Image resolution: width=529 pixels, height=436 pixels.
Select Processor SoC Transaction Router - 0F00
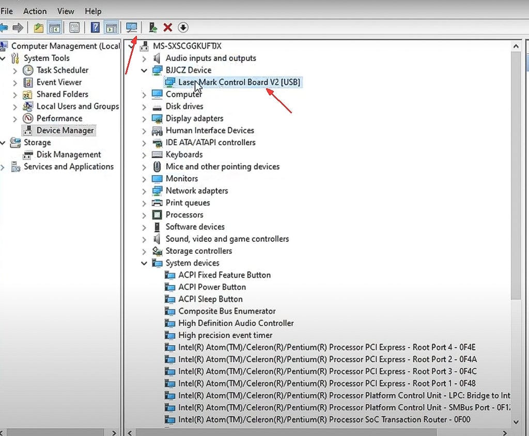[x=324, y=420]
